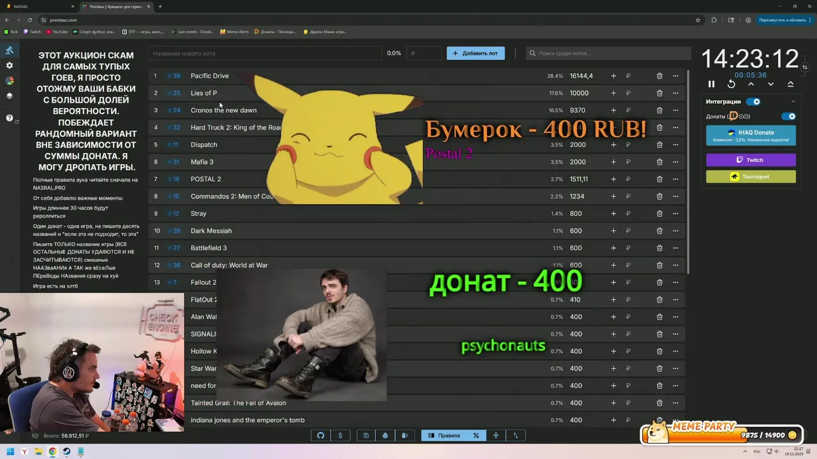This screenshot has width=817, height=459.
Task: Add amount to Dark Messiah lot
Action: 613,231
